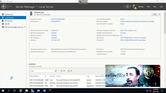
Task: Open the Manage menu
Action: [141, 7]
